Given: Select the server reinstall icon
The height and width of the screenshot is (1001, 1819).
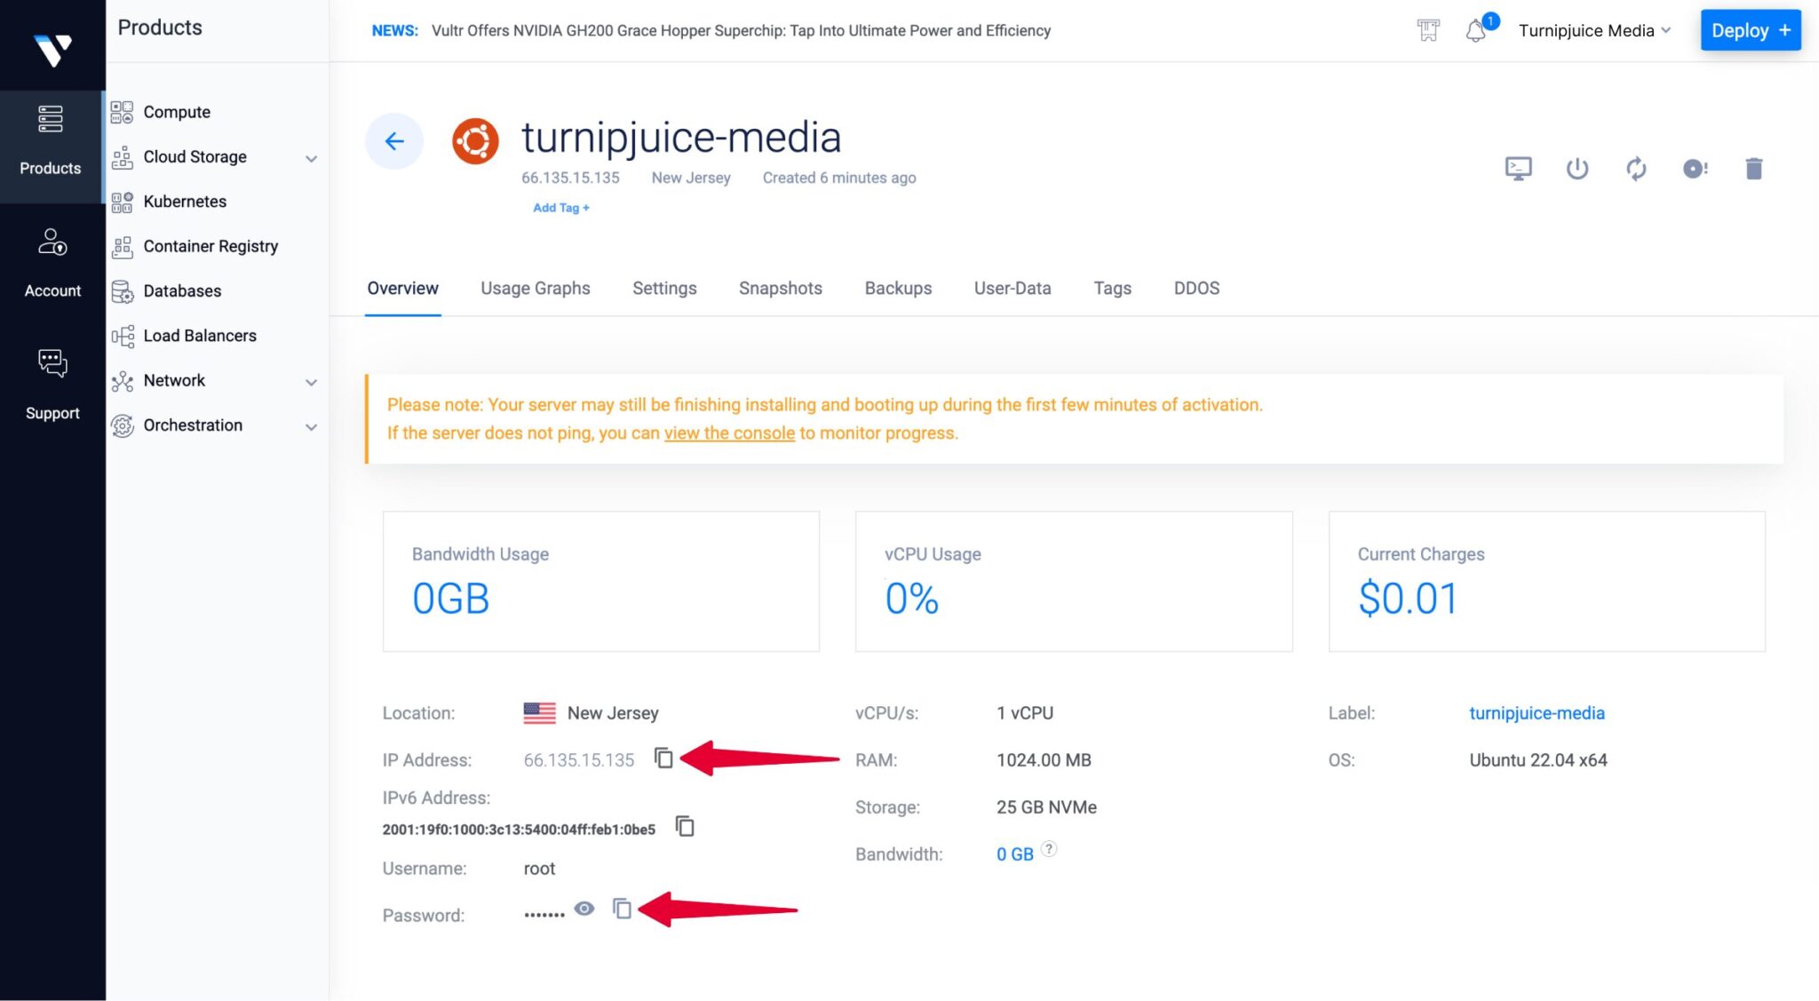Looking at the screenshot, I should 1636,168.
